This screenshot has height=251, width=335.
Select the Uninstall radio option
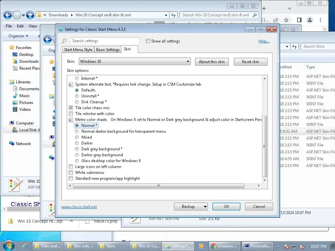click(x=77, y=96)
